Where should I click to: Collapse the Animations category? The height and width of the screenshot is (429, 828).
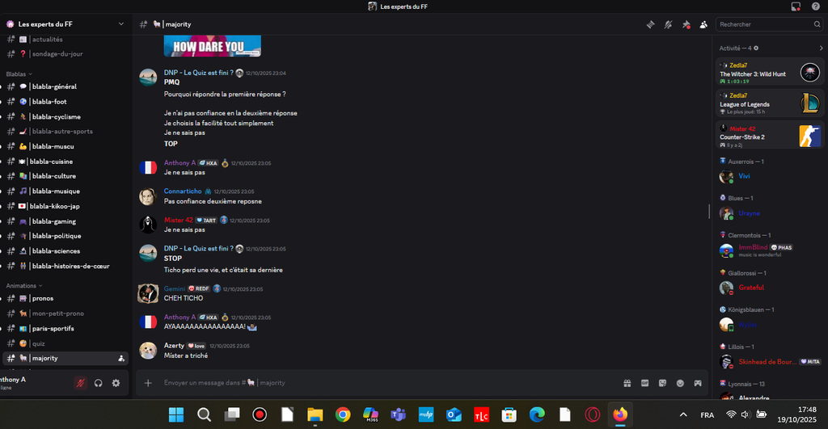point(23,285)
